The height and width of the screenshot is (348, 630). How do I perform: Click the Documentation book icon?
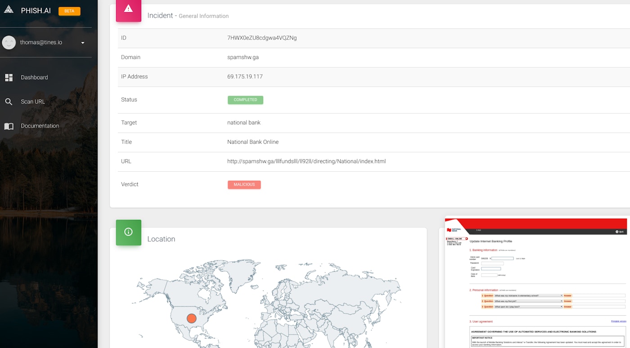tap(9, 126)
